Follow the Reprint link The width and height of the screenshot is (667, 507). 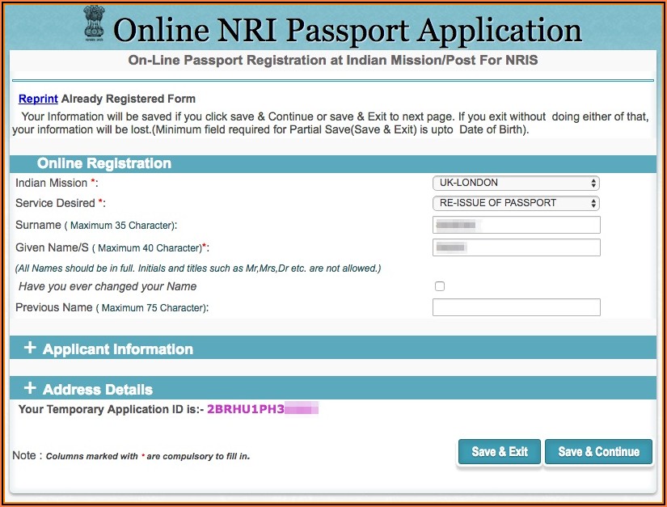[38, 99]
